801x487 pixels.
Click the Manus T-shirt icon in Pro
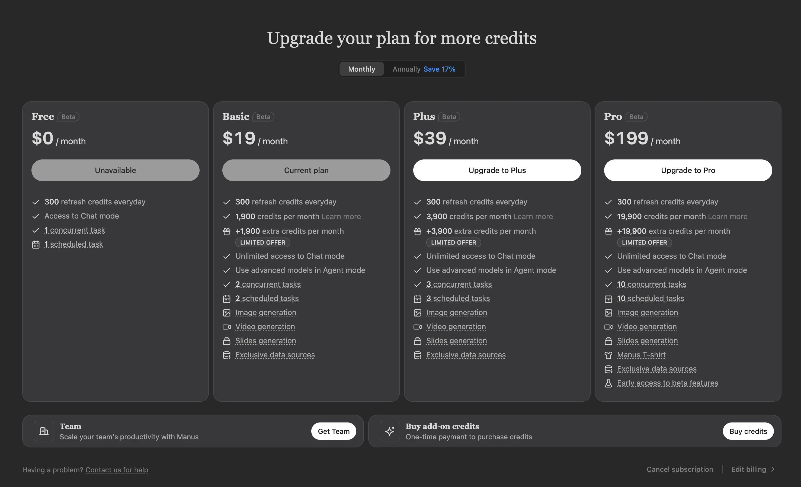608,355
